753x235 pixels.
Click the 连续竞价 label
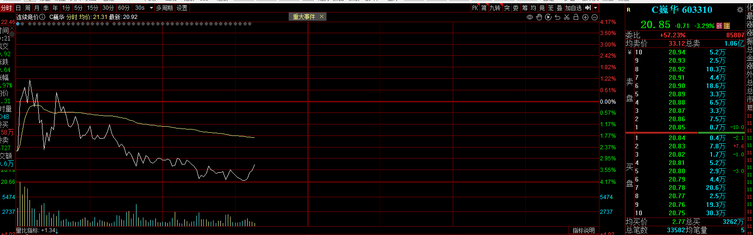(x=28, y=17)
